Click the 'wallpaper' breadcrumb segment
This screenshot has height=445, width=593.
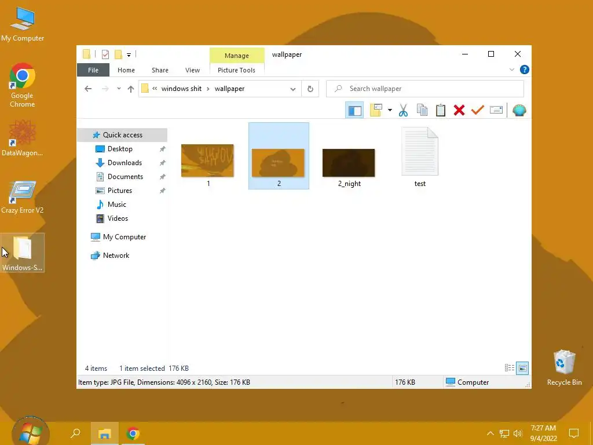click(229, 89)
